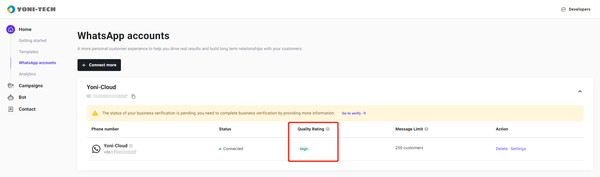Click the +8617 phone number text
Screen dimensions: 600x177
(120, 152)
